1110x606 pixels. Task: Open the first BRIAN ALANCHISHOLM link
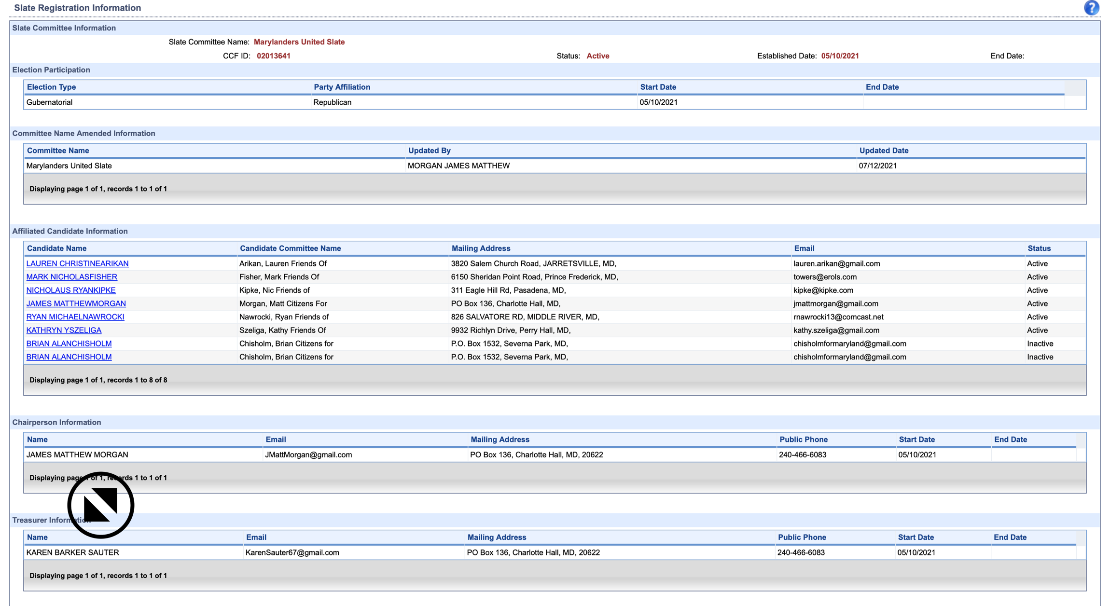69,344
